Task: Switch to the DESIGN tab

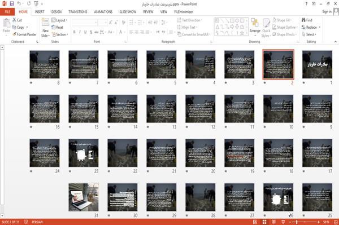Action: 56,12
